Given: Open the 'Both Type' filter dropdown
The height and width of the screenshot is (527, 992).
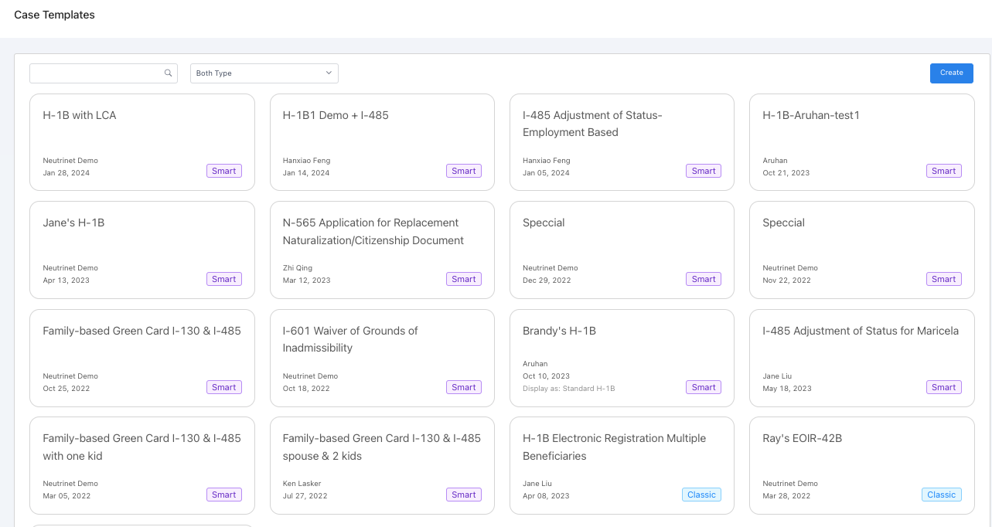Looking at the screenshot, I should click(264, 73).
